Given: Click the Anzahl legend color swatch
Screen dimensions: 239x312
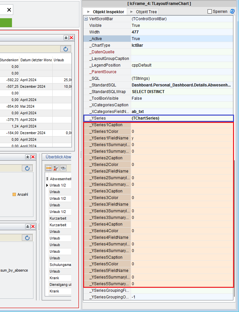Looking at the screenshot, I should [14, 194].
